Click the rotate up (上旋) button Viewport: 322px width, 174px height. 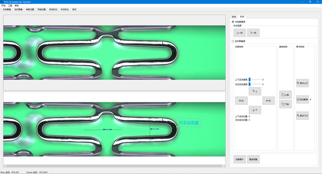pyautogui.click(x=285, y=95)
